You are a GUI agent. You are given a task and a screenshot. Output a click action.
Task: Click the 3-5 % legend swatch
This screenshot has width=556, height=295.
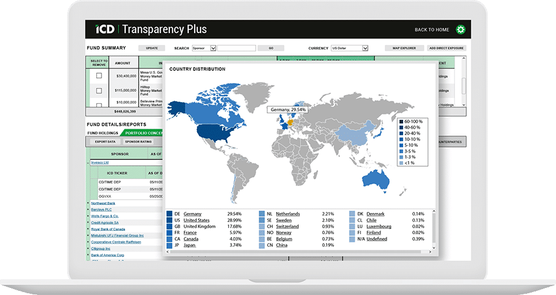click(x=401, y=152)
